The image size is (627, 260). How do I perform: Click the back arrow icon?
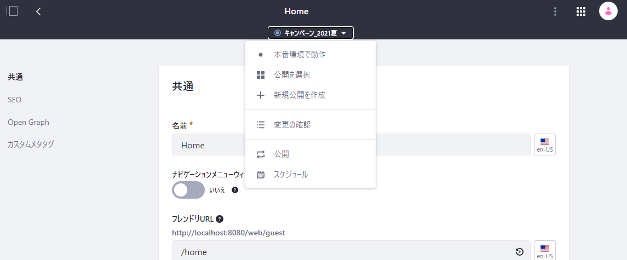[38, 11]
